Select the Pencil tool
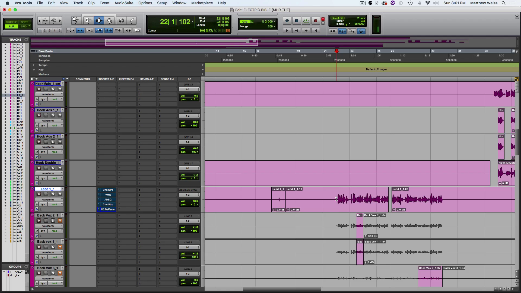 [132, 21]
